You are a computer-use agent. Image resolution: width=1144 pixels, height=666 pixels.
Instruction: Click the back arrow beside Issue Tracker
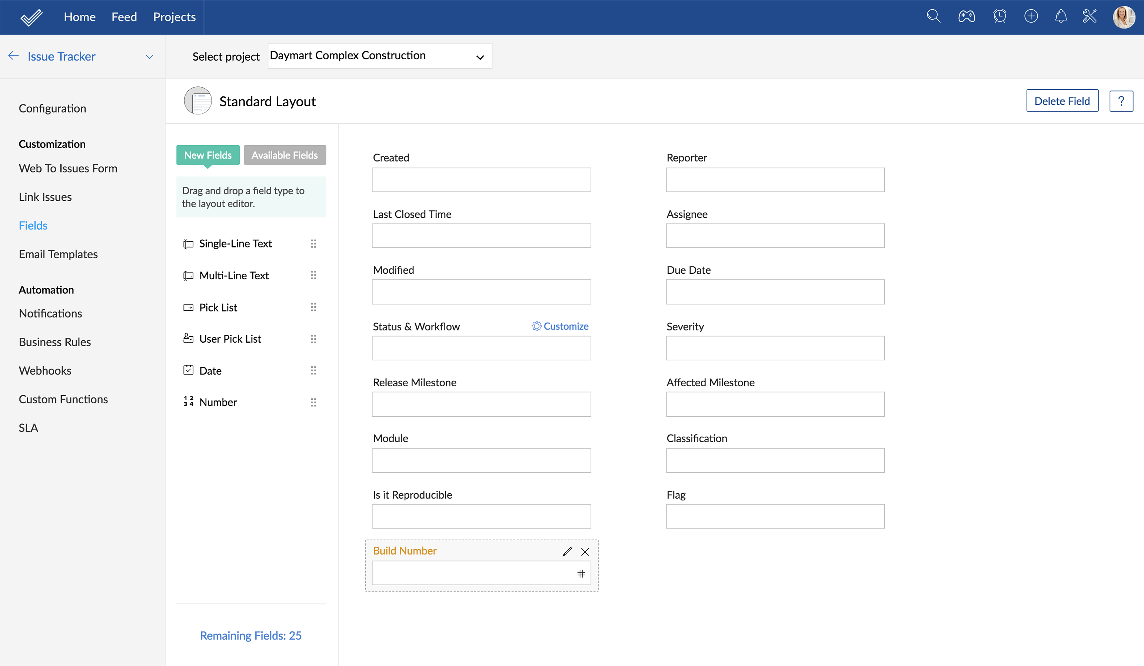[13, 56]
